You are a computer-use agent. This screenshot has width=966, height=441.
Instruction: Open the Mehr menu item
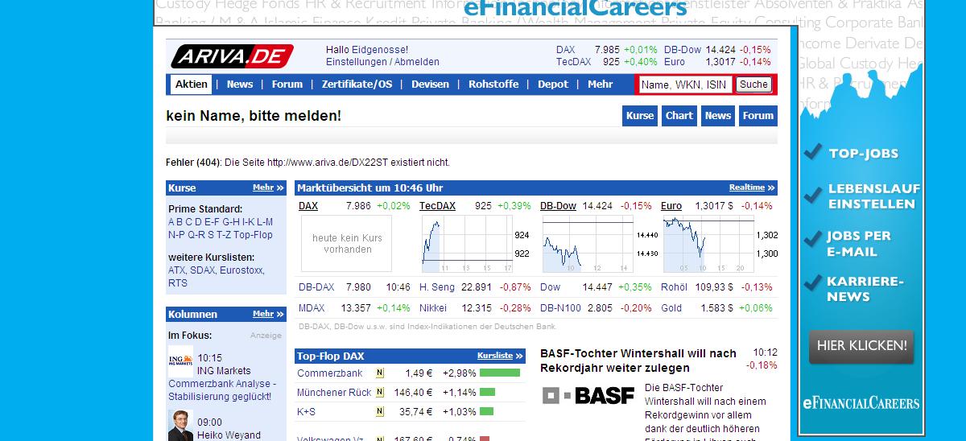tap(601, 84)
